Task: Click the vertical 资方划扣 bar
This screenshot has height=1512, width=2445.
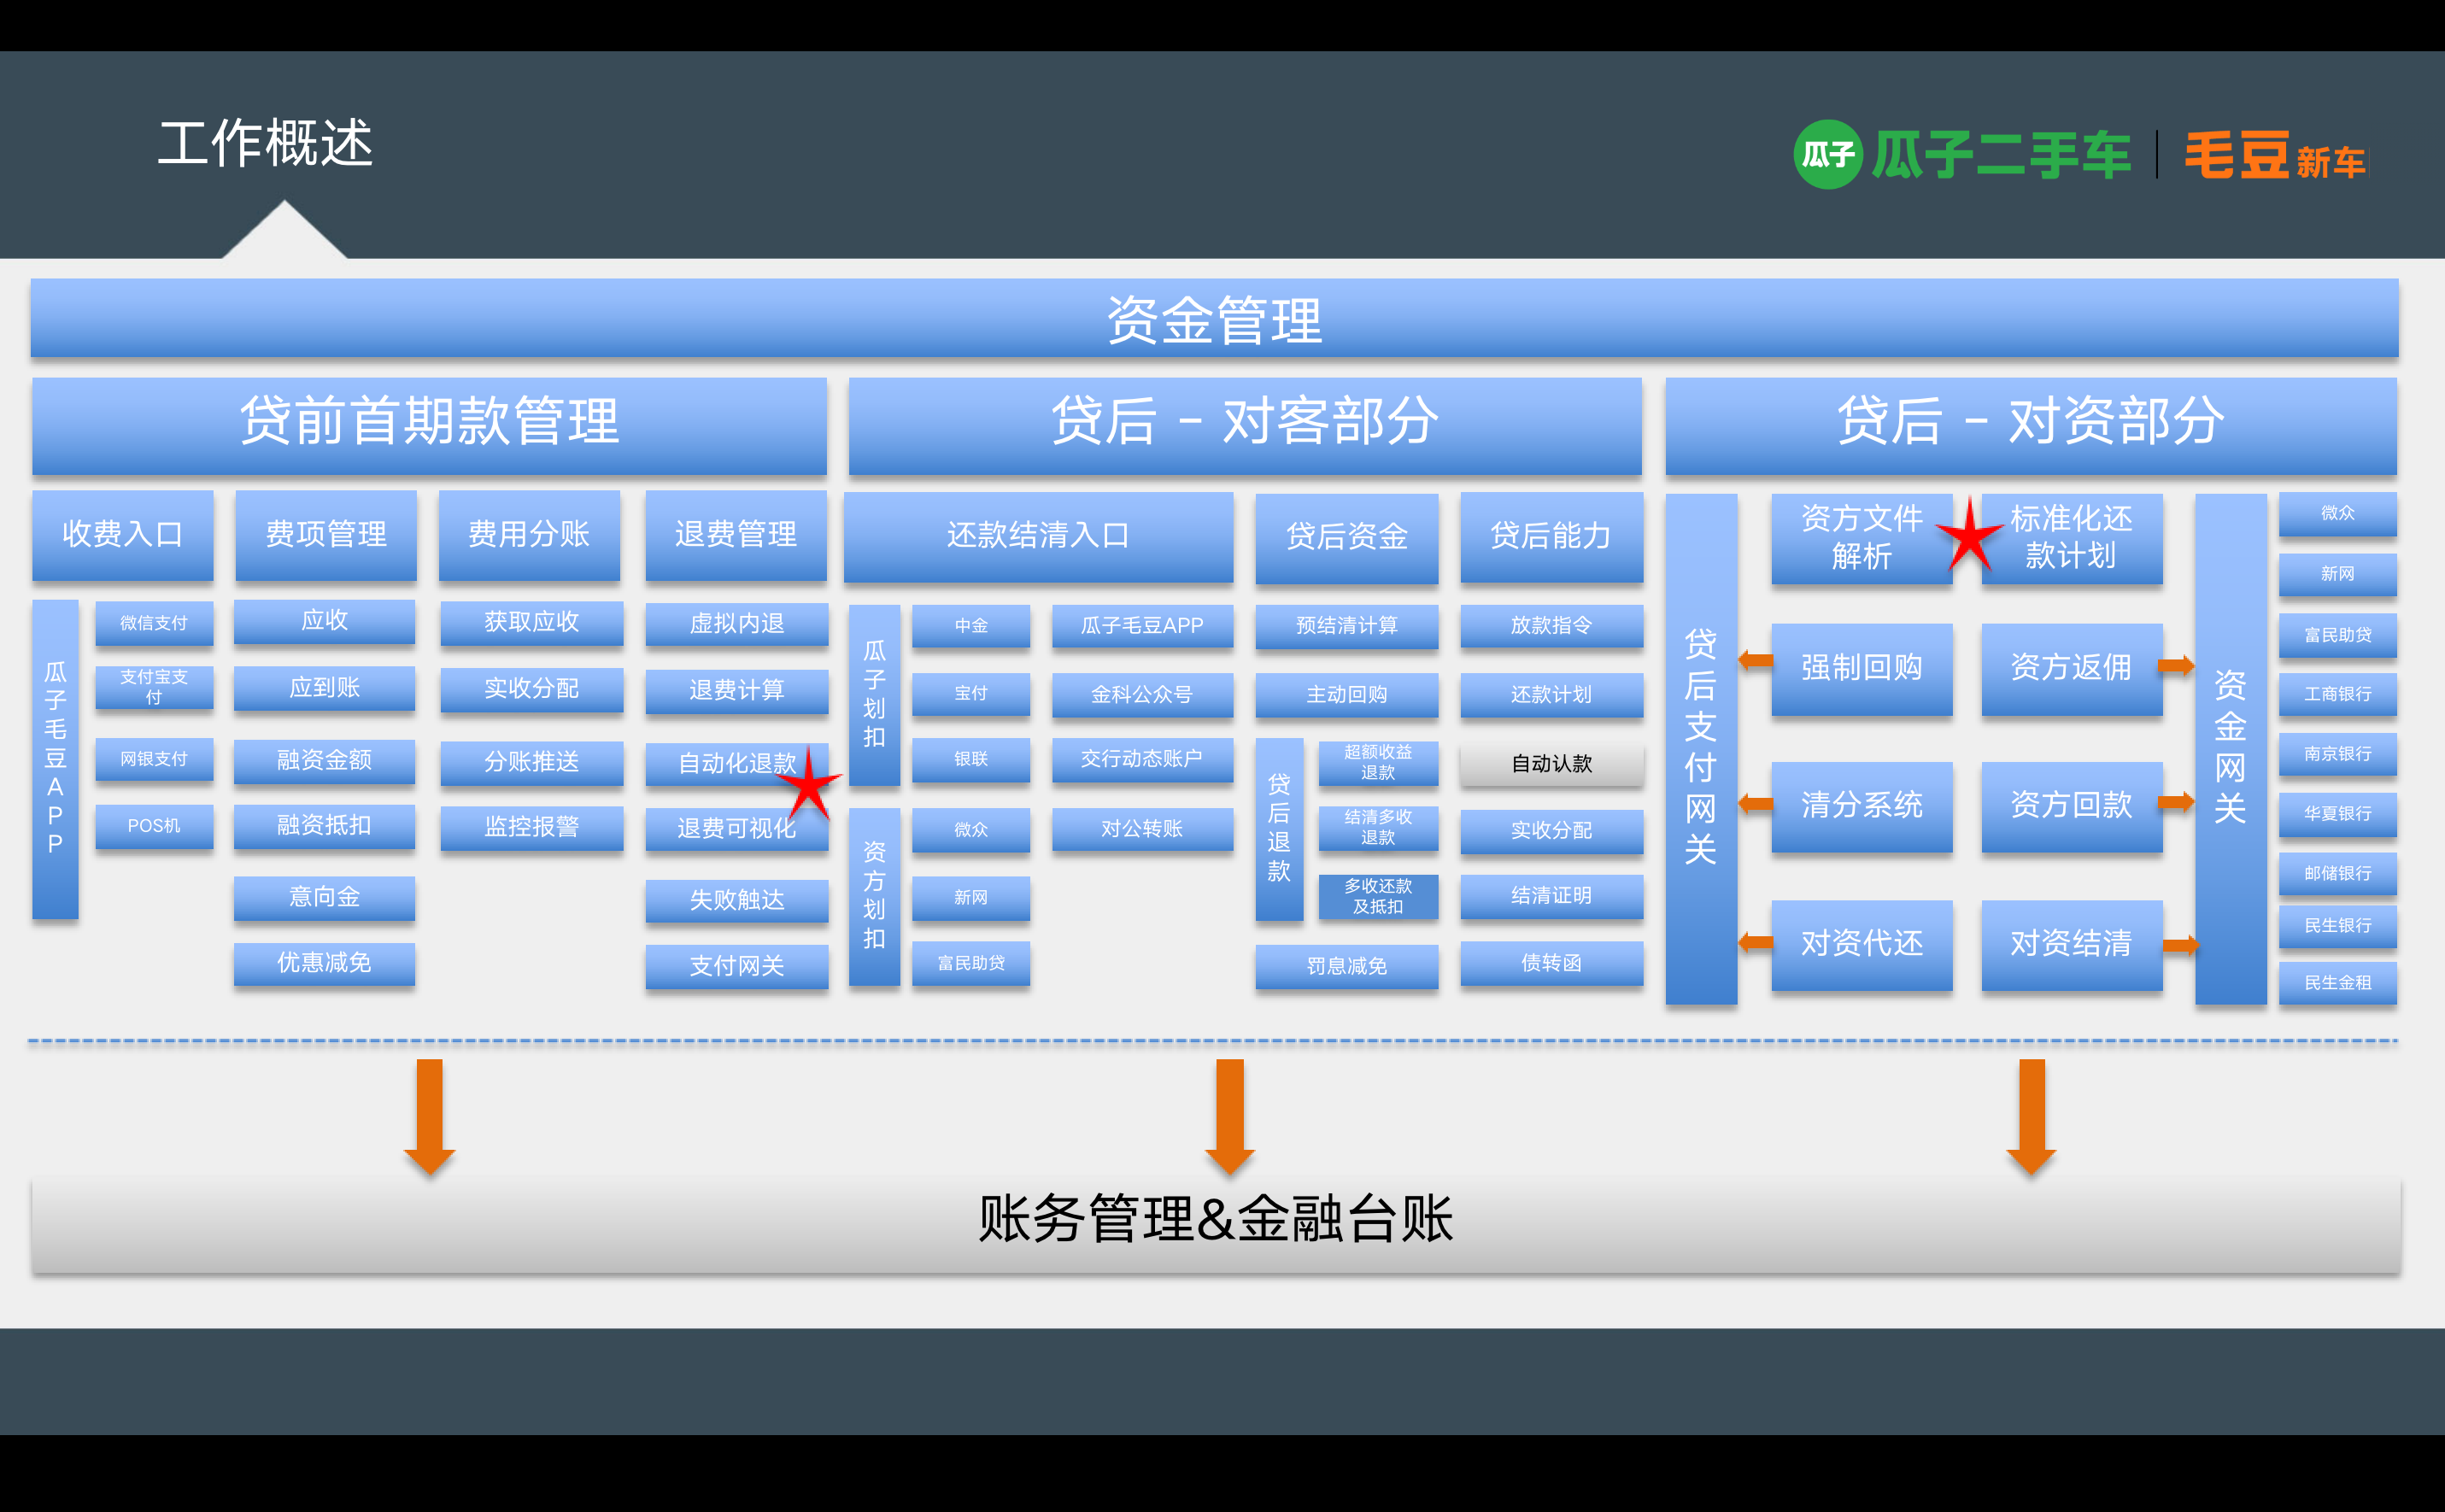Action: click(874, 896)
